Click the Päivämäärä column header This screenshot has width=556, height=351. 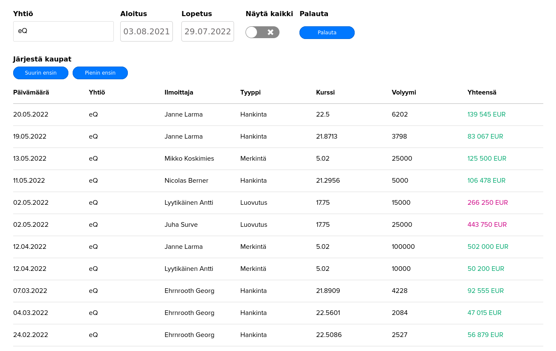coord(31,92)
